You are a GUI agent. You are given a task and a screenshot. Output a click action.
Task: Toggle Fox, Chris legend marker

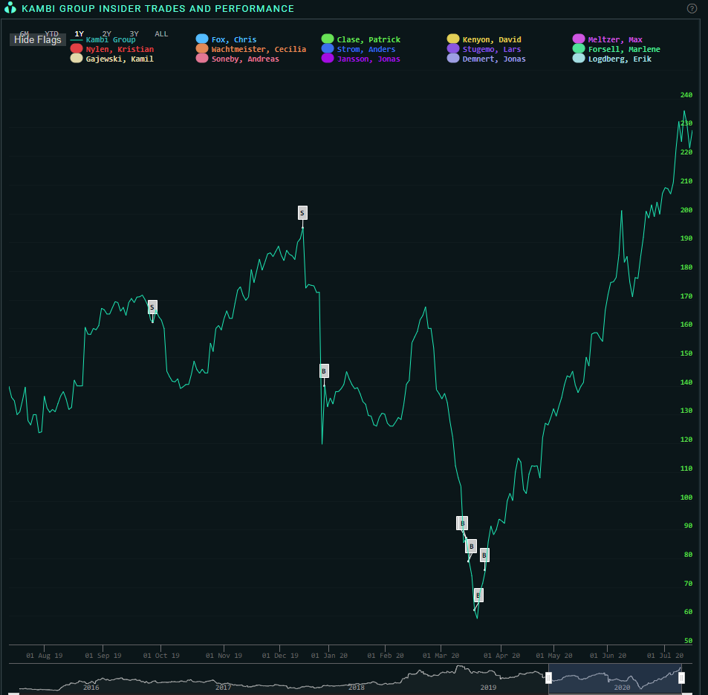coord(202,39)
